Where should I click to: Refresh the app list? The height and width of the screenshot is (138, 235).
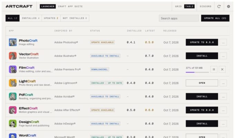(x=219, y=7)
